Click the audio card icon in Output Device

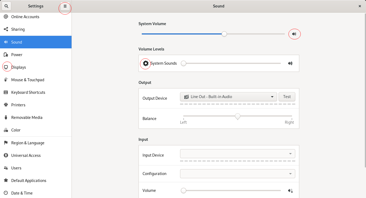pos(186,97)
